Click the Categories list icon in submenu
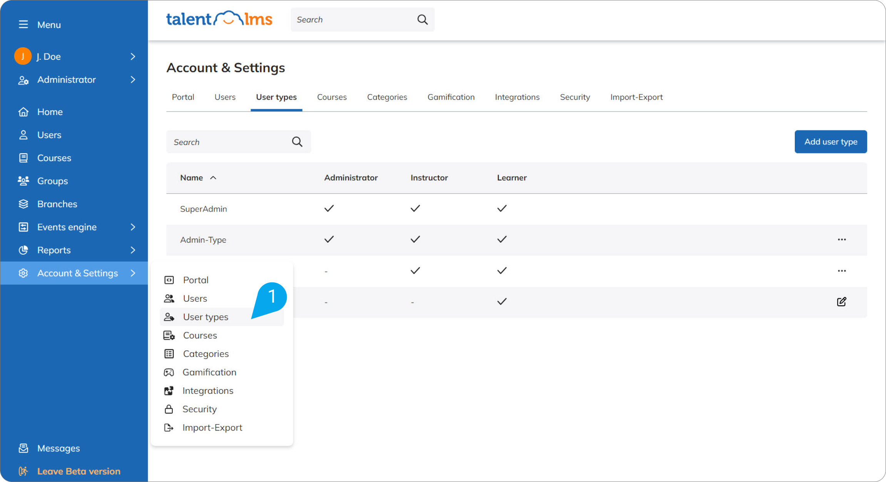 [x=169, y=354]
